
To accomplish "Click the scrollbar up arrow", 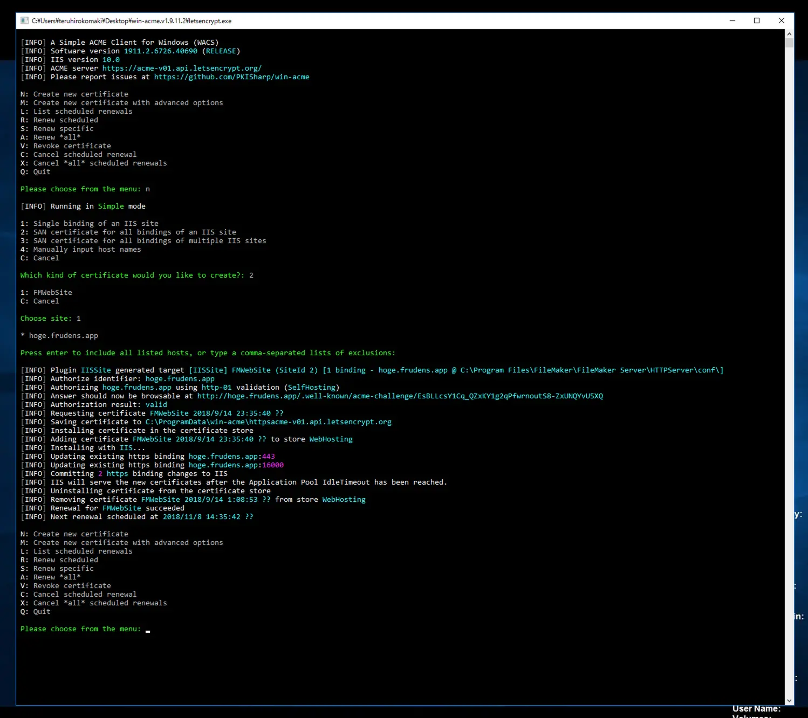I will 789,34.
